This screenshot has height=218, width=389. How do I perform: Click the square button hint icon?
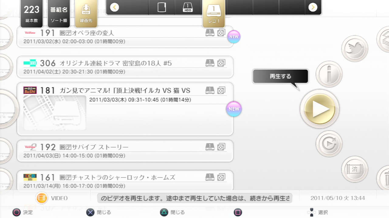tap(238, 213)
